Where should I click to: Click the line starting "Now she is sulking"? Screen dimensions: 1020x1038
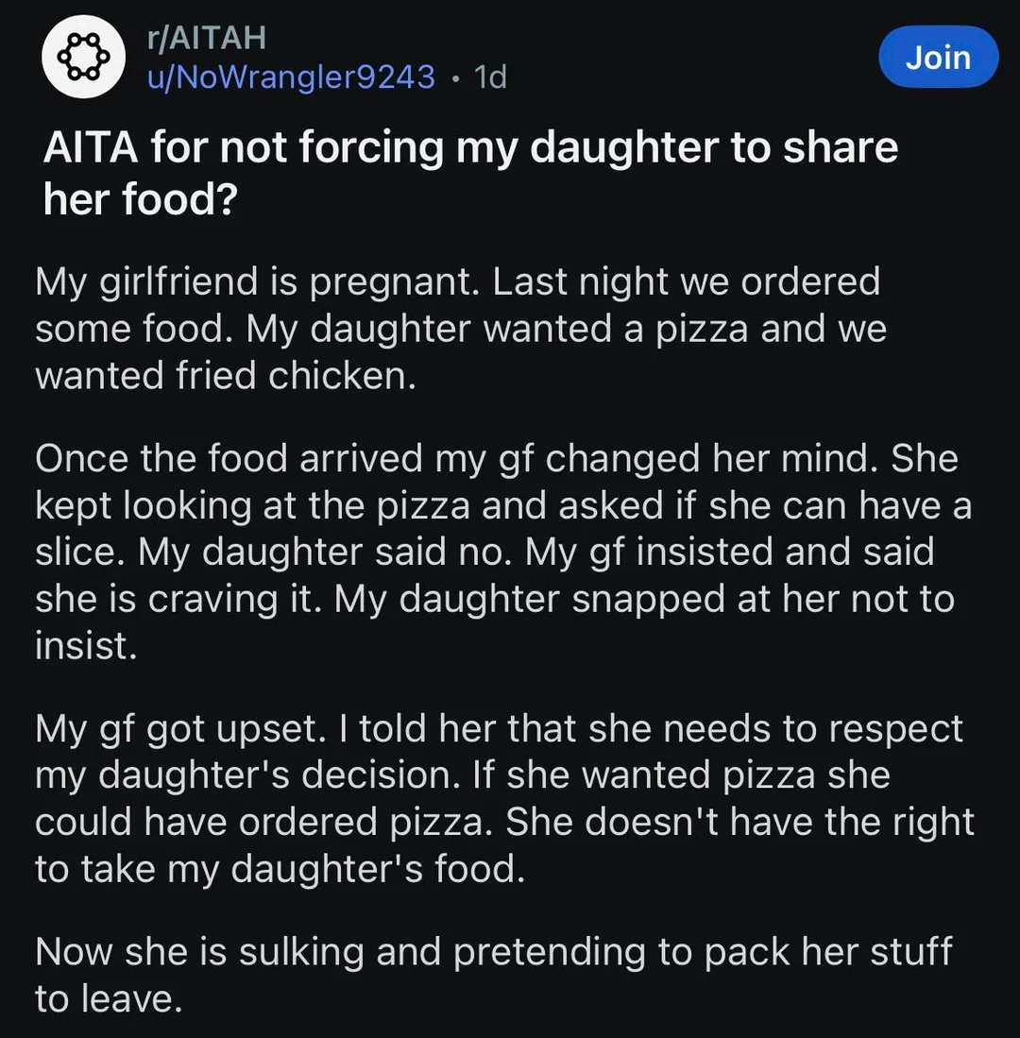[494, 953]
